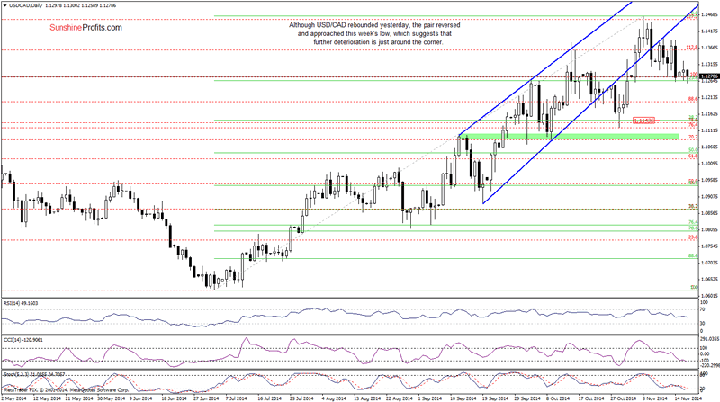Click the 10 Sep 2014 date label
The image size is (720, 402).
click(463, 398)
